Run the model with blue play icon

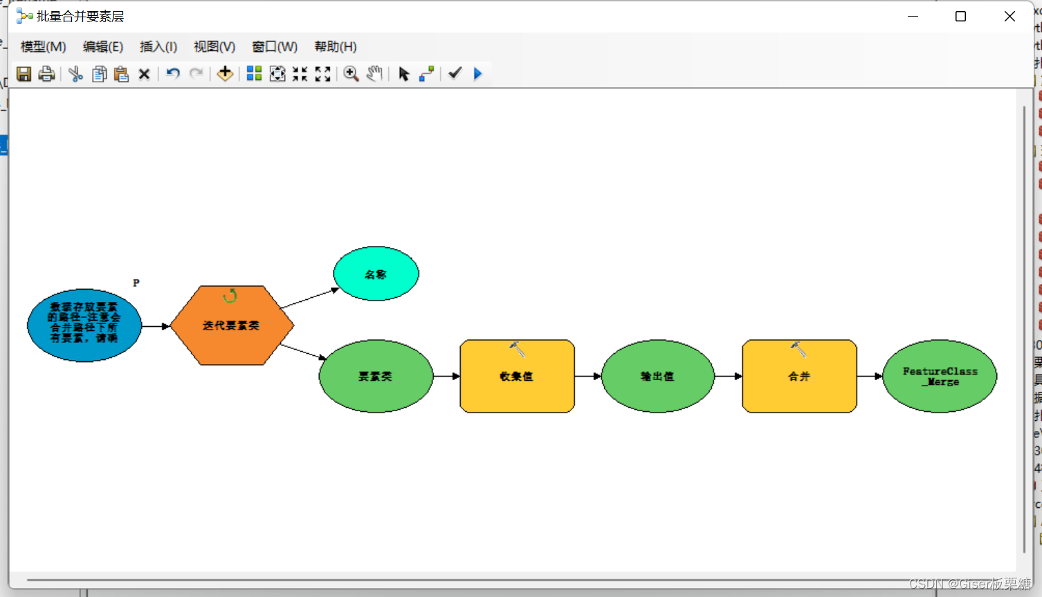(x=477, y=73)
